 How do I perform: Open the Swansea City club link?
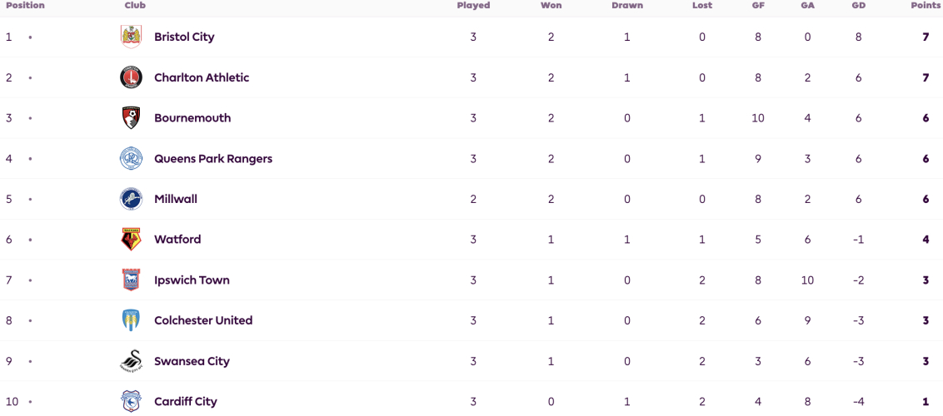[x=192, y=361]
